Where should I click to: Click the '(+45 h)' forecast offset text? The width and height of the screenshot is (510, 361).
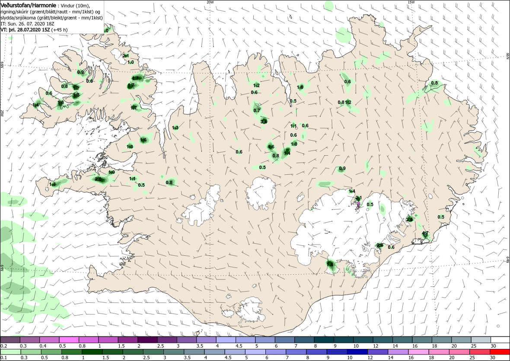[59, 29]
